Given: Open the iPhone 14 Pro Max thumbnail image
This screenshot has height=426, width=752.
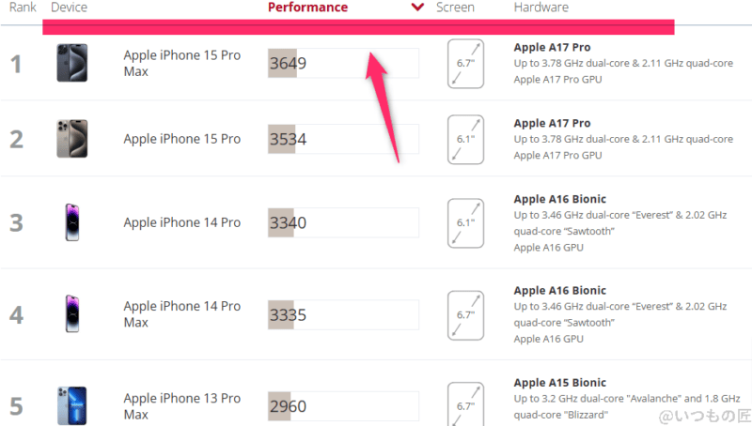Looking at the screenshot, I should click(71, 314).
